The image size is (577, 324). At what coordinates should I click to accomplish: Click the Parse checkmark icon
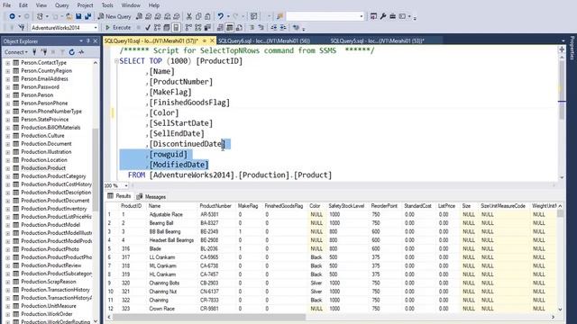[148, 27]
